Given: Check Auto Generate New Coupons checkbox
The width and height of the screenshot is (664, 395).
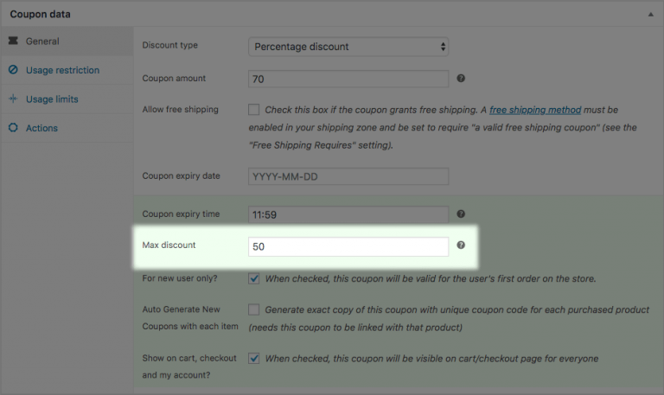Looking at the screenshot, I should pos(254,309).
